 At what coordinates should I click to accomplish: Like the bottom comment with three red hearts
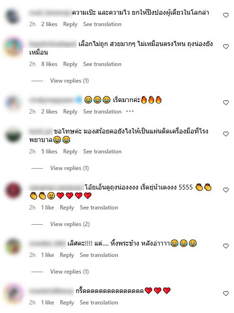click(226, 294)
